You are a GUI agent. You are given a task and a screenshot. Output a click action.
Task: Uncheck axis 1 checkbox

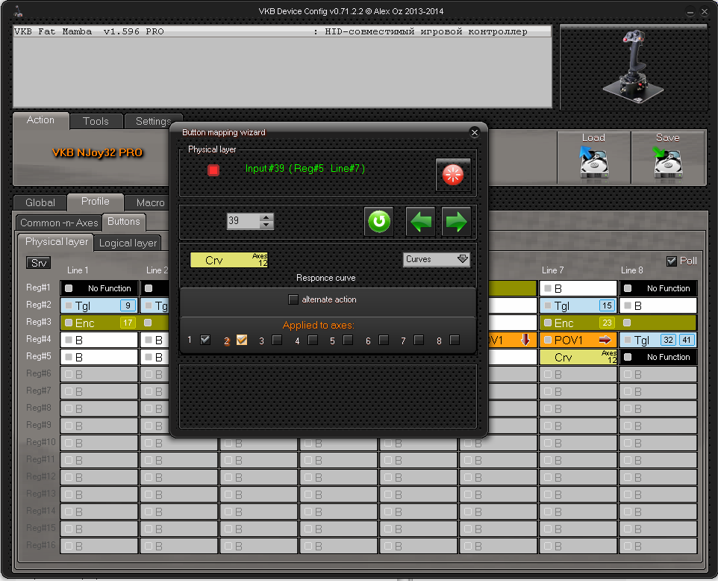(x=205, y=340)
